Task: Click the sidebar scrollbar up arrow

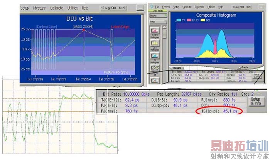Action: [164, 27]
